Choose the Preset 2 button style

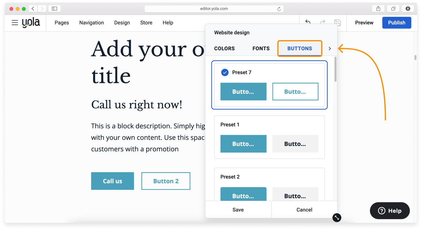(269, 186)
